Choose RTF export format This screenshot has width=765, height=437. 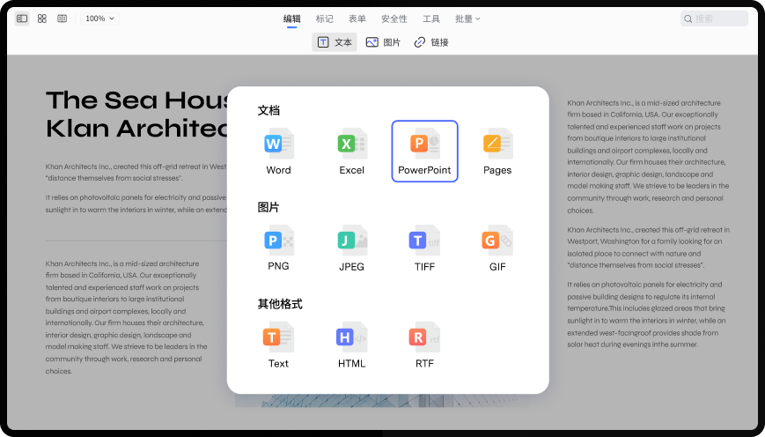pos(424,344)
